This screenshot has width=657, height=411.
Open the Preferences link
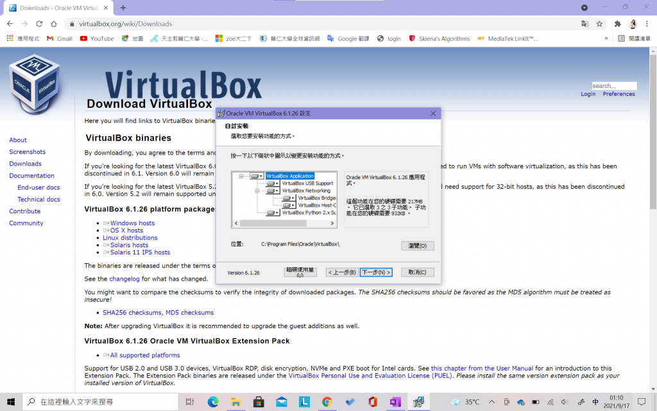(x=619, y=94)
